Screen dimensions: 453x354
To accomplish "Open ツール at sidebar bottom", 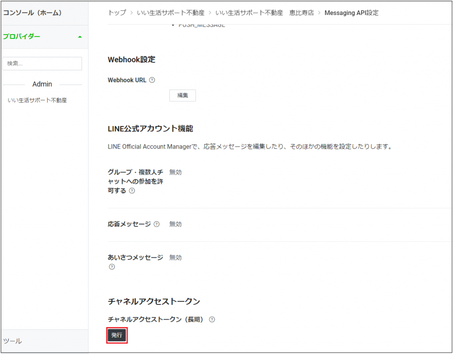I will [x=12, y=341].
